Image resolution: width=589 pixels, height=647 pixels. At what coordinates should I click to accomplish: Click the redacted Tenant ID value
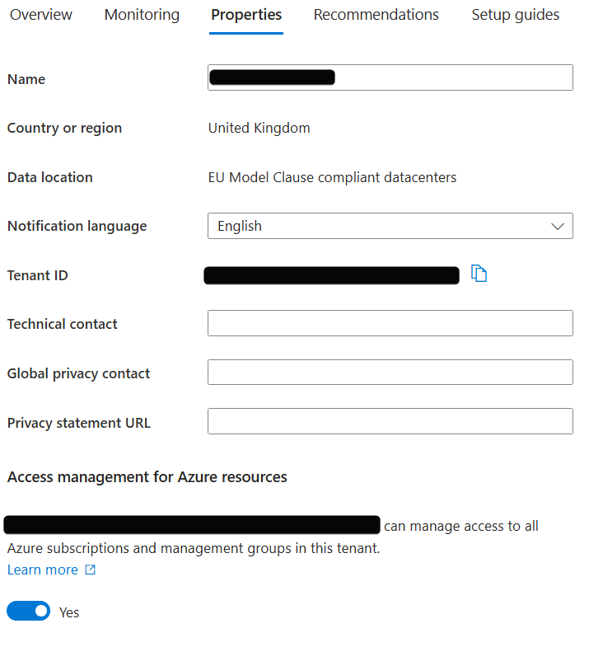click(331, 275)
